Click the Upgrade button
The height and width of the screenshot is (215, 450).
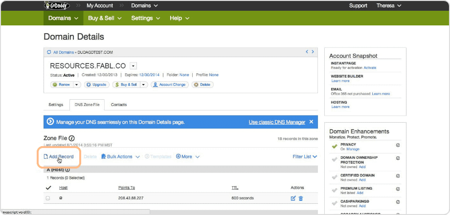tap(97, 85)
